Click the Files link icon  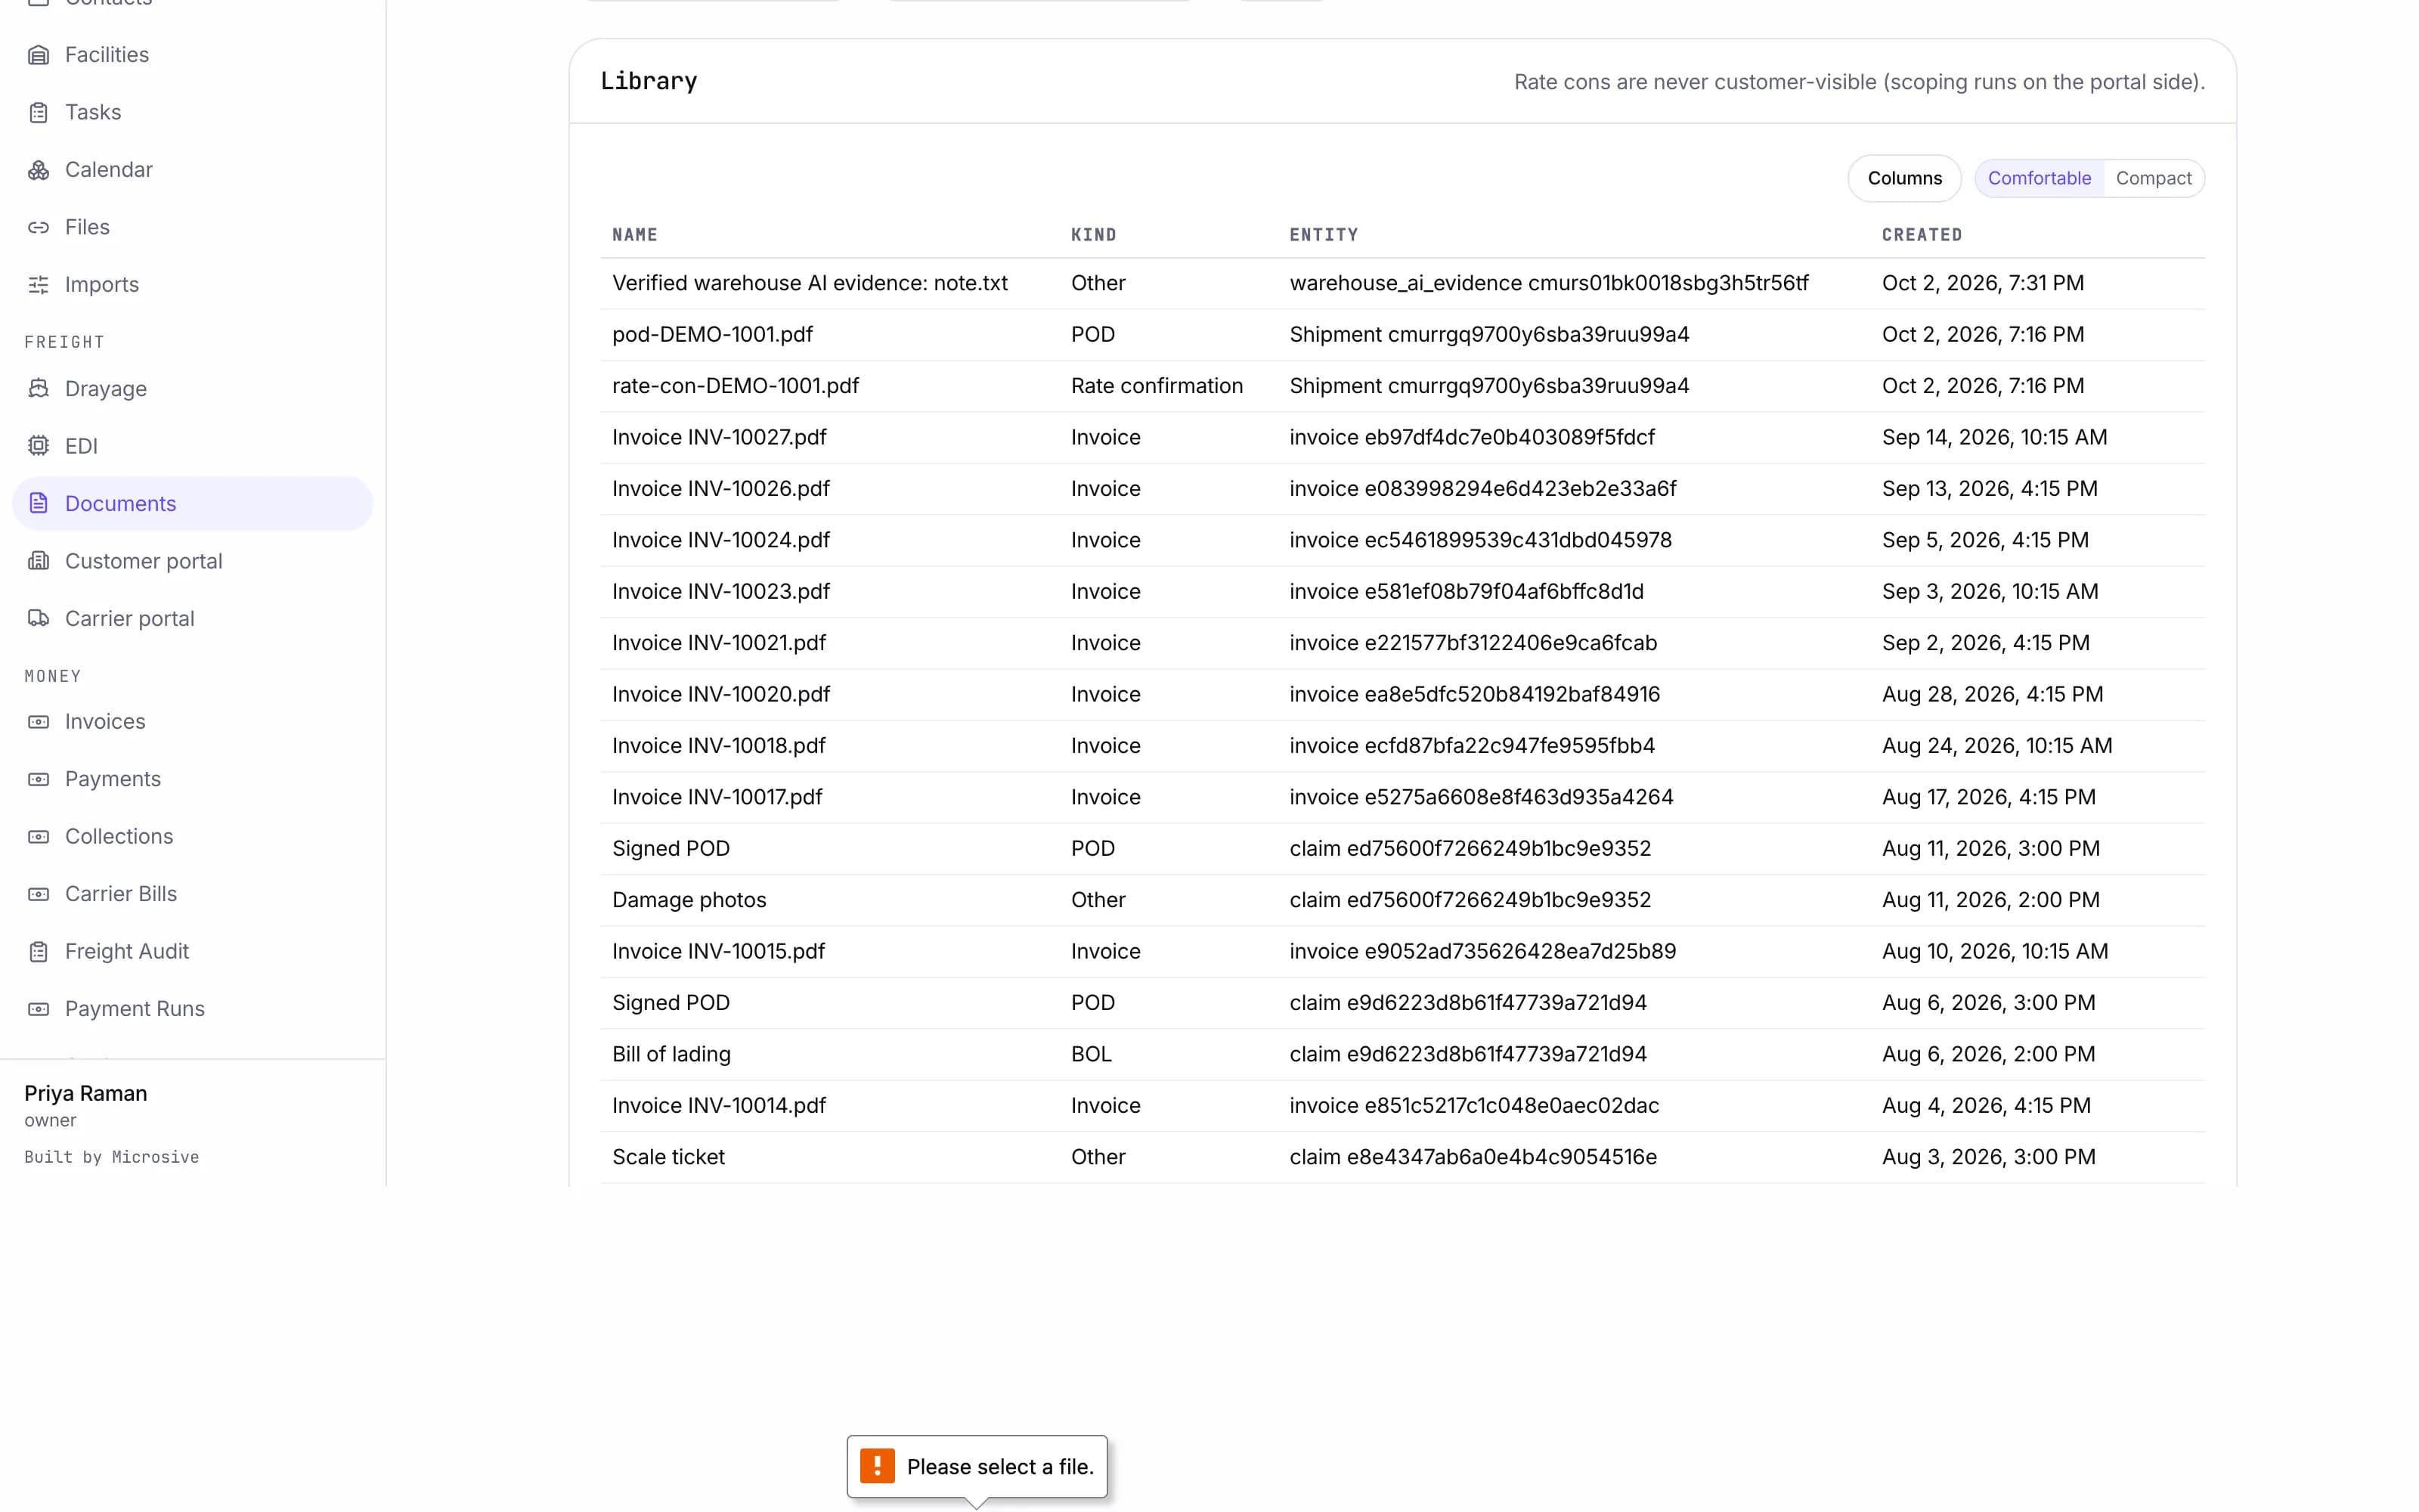[38, 227]
